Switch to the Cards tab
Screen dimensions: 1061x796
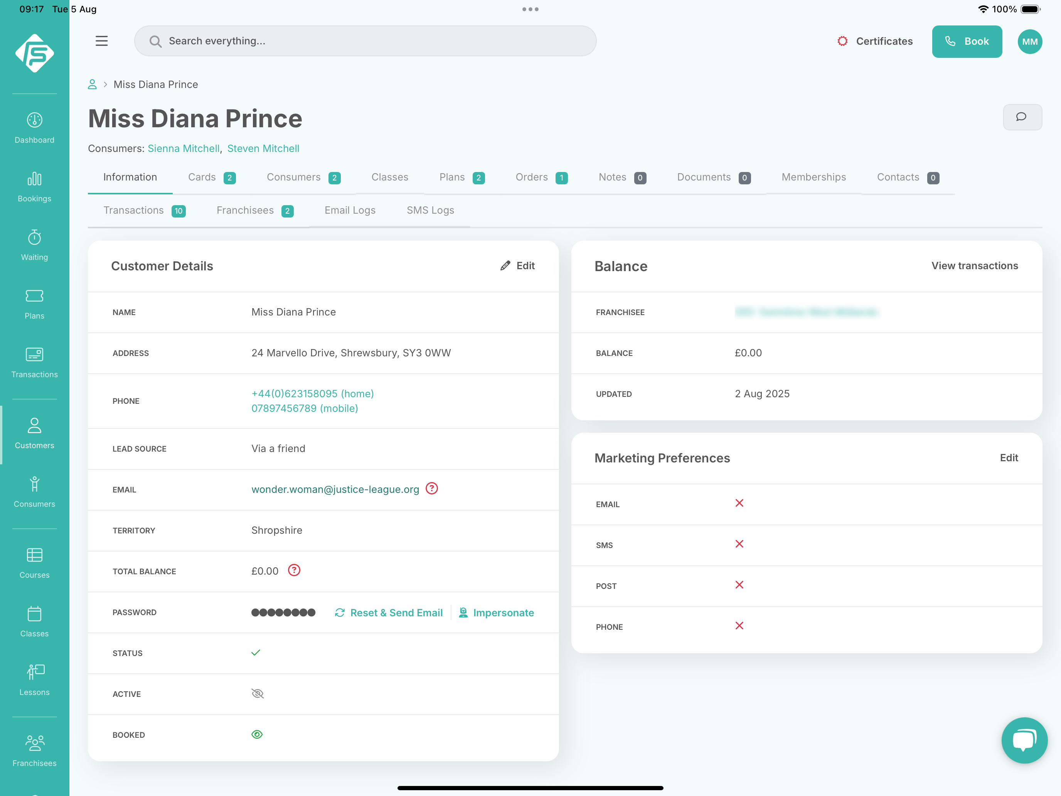click(x=212, y=177)
